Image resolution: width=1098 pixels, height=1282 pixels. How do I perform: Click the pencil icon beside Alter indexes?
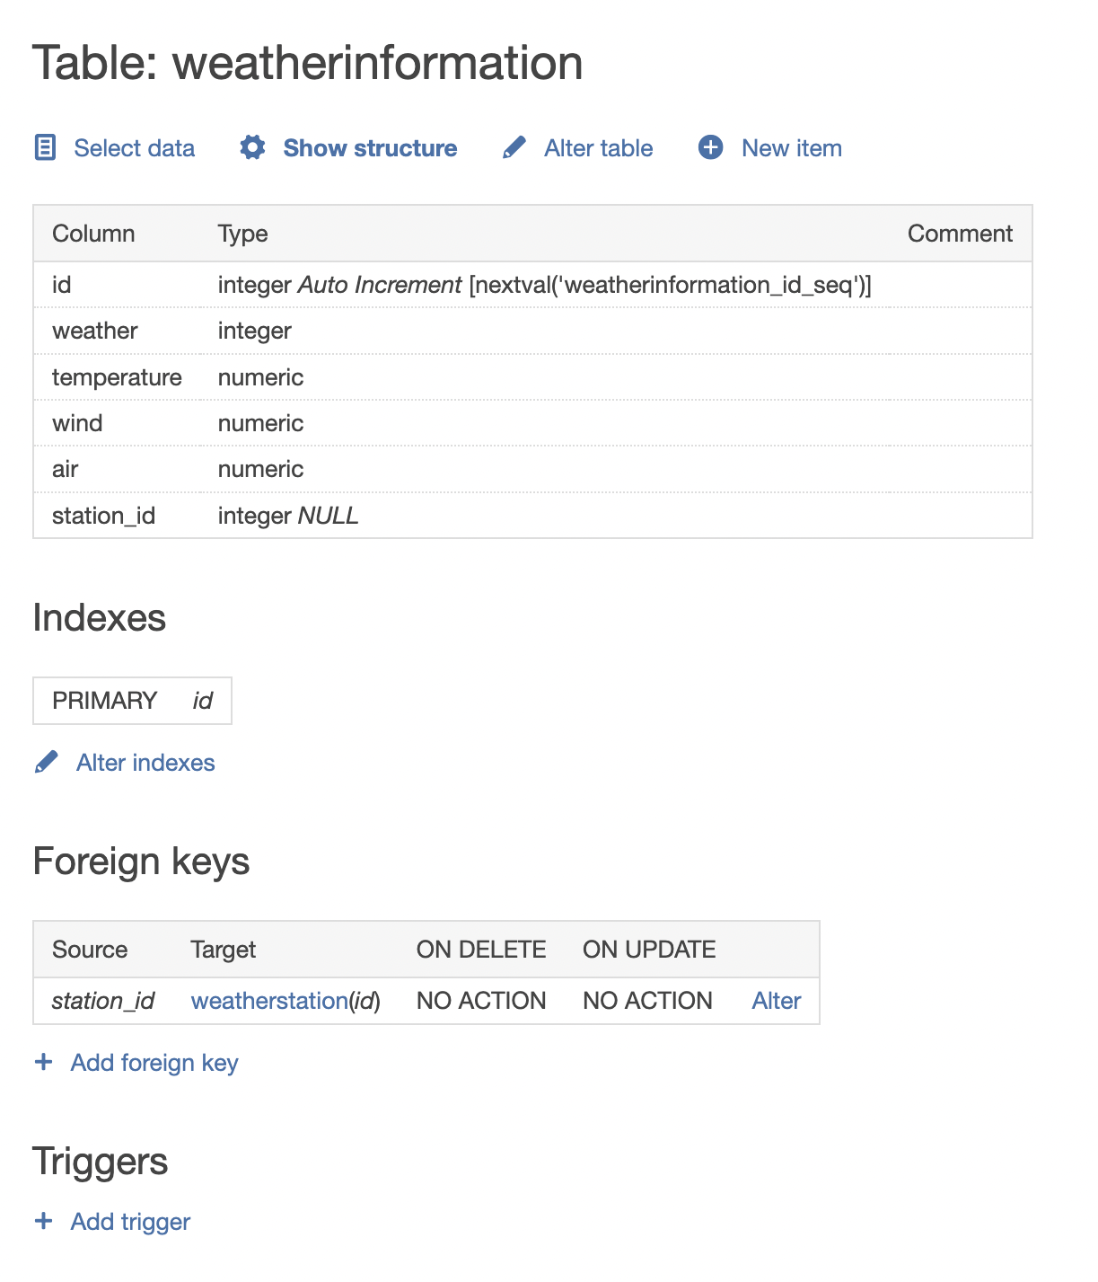point(48,762)
